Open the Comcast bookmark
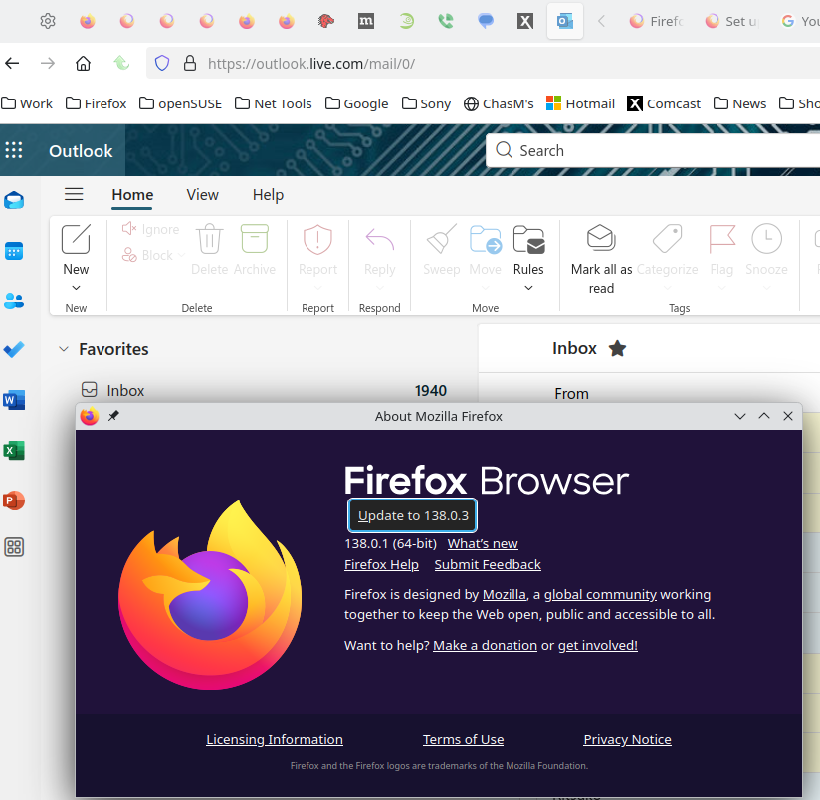Viewport: 820px width, 800px height. click(x=663, y=103)
